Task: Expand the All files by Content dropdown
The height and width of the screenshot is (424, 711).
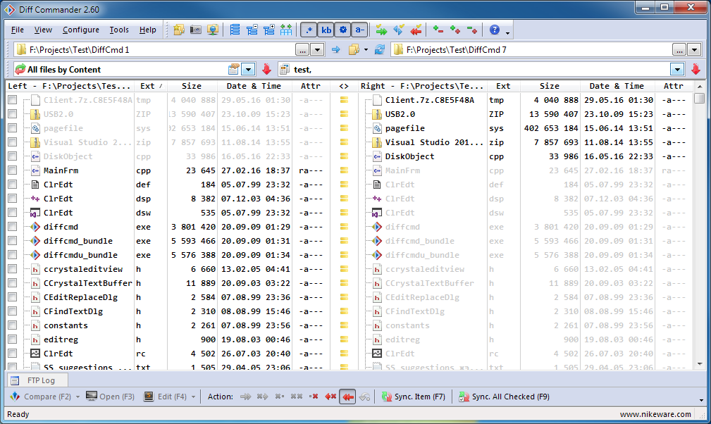Action: pos(248,70)
